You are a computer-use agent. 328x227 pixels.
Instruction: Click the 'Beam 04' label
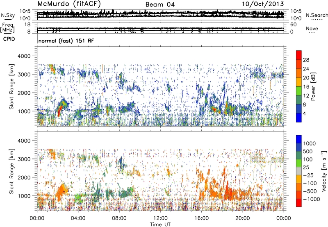pos(160,5)
